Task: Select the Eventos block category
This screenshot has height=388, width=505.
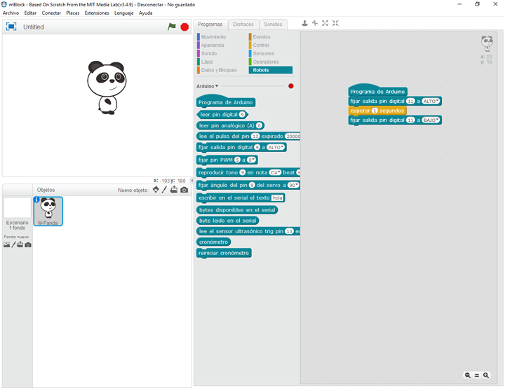Action: click(x=260, y=37)
